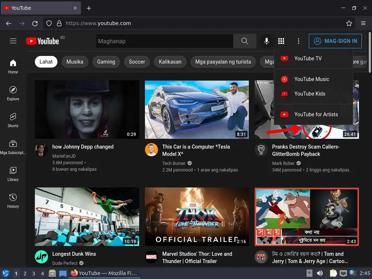Open History in the sidebar
The height and width of the screenshot is (279, 372).
(13, 201)
